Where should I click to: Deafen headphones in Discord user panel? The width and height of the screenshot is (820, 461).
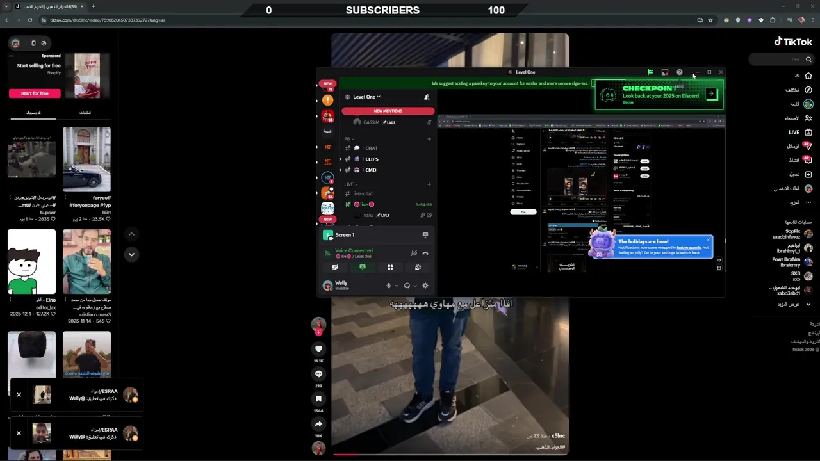click(x=407, y=286)
